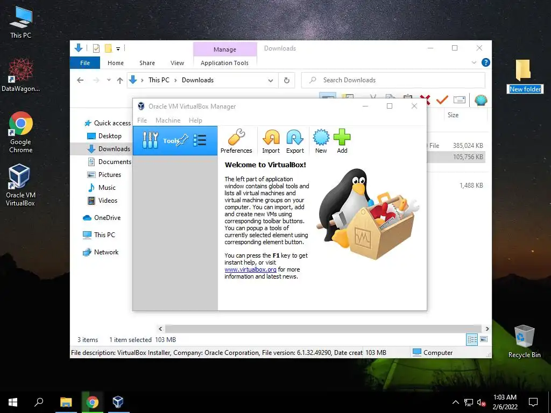Show hidden system tray icons
Image resolution: width=551 pixels, height=413 pixels.
[x=455, y=402]
